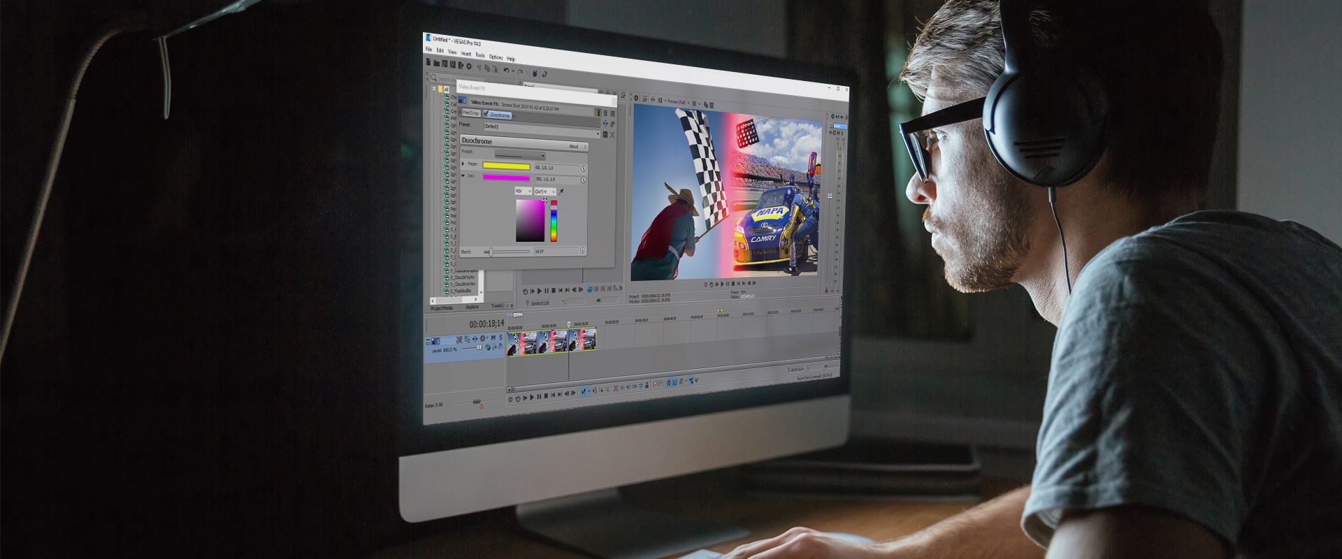Solo the video track S button
Screen dimensions: 1342x559
click(x=500, y=337)
